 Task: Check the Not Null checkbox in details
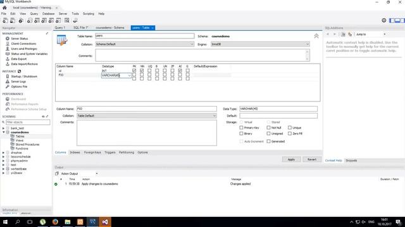point(268,127)
